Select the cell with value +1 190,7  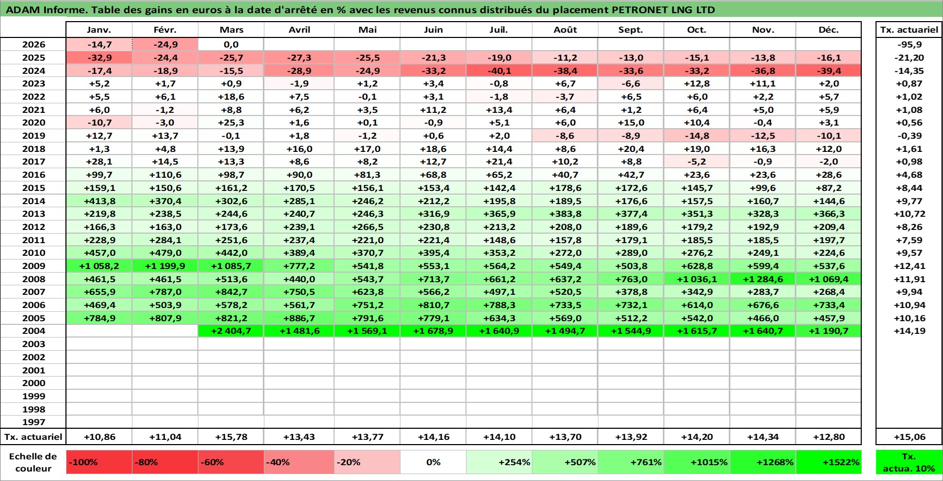click(828, 331)
